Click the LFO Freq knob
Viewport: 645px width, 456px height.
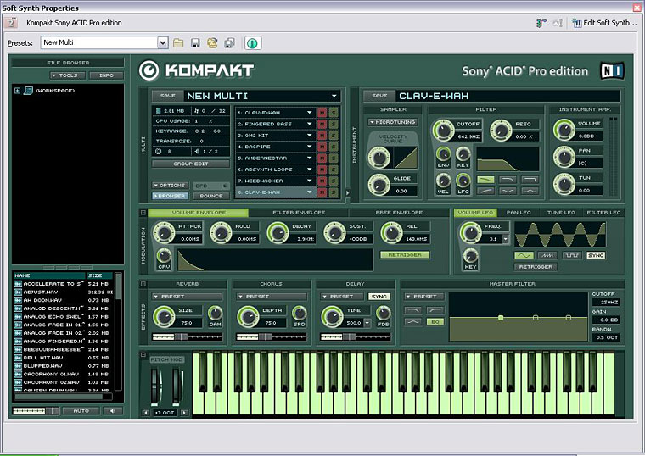click(x=470, y=233)
